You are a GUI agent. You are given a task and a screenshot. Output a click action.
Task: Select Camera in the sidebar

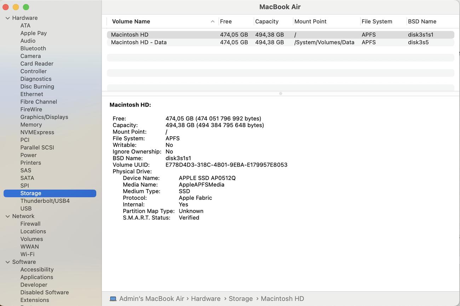pos(30,56)
